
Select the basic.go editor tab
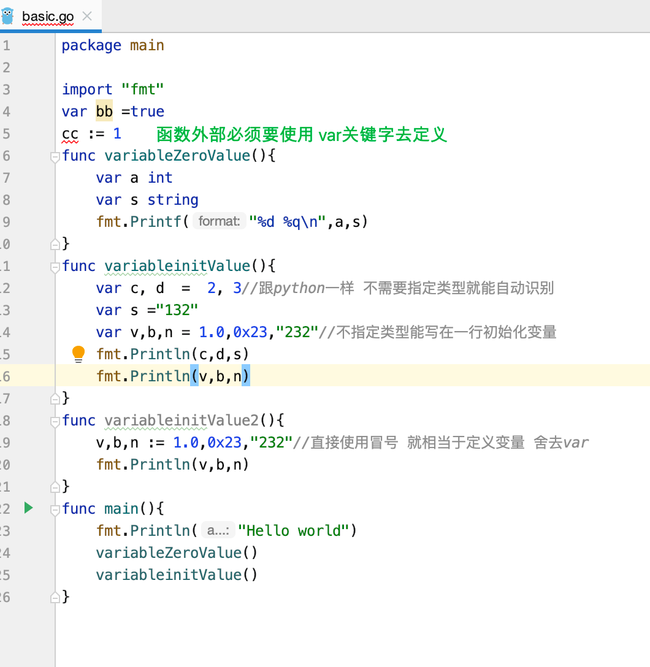(51, 16)
